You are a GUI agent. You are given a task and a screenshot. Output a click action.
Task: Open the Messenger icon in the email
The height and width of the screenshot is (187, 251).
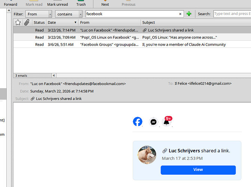coord(153,122)
